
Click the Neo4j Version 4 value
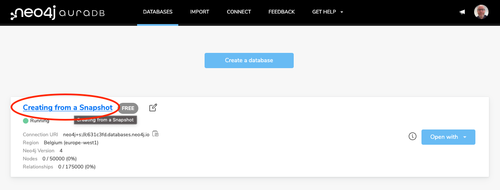(61, 151)
